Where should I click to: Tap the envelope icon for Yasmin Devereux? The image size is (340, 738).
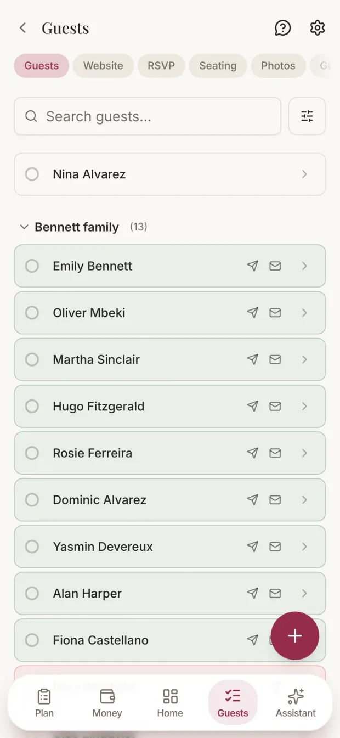[275, 547]
